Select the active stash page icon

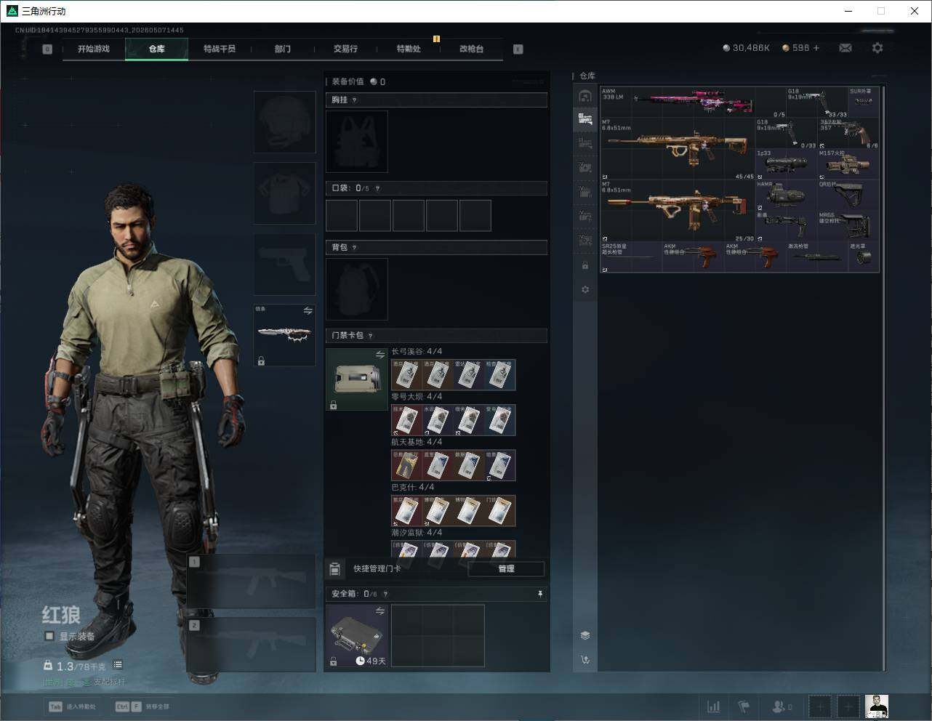click(x=585, y=118)
